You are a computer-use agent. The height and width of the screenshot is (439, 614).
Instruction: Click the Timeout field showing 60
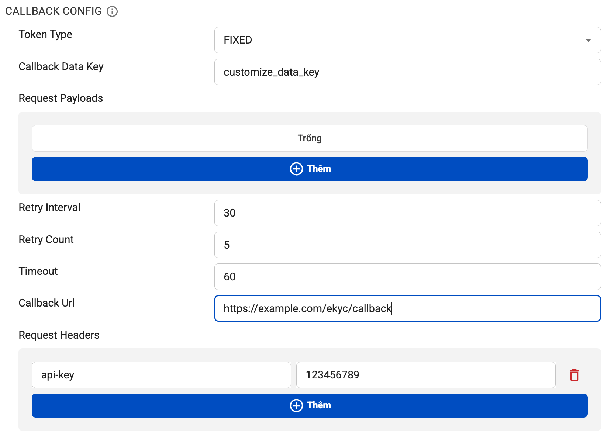click(406, 277)
